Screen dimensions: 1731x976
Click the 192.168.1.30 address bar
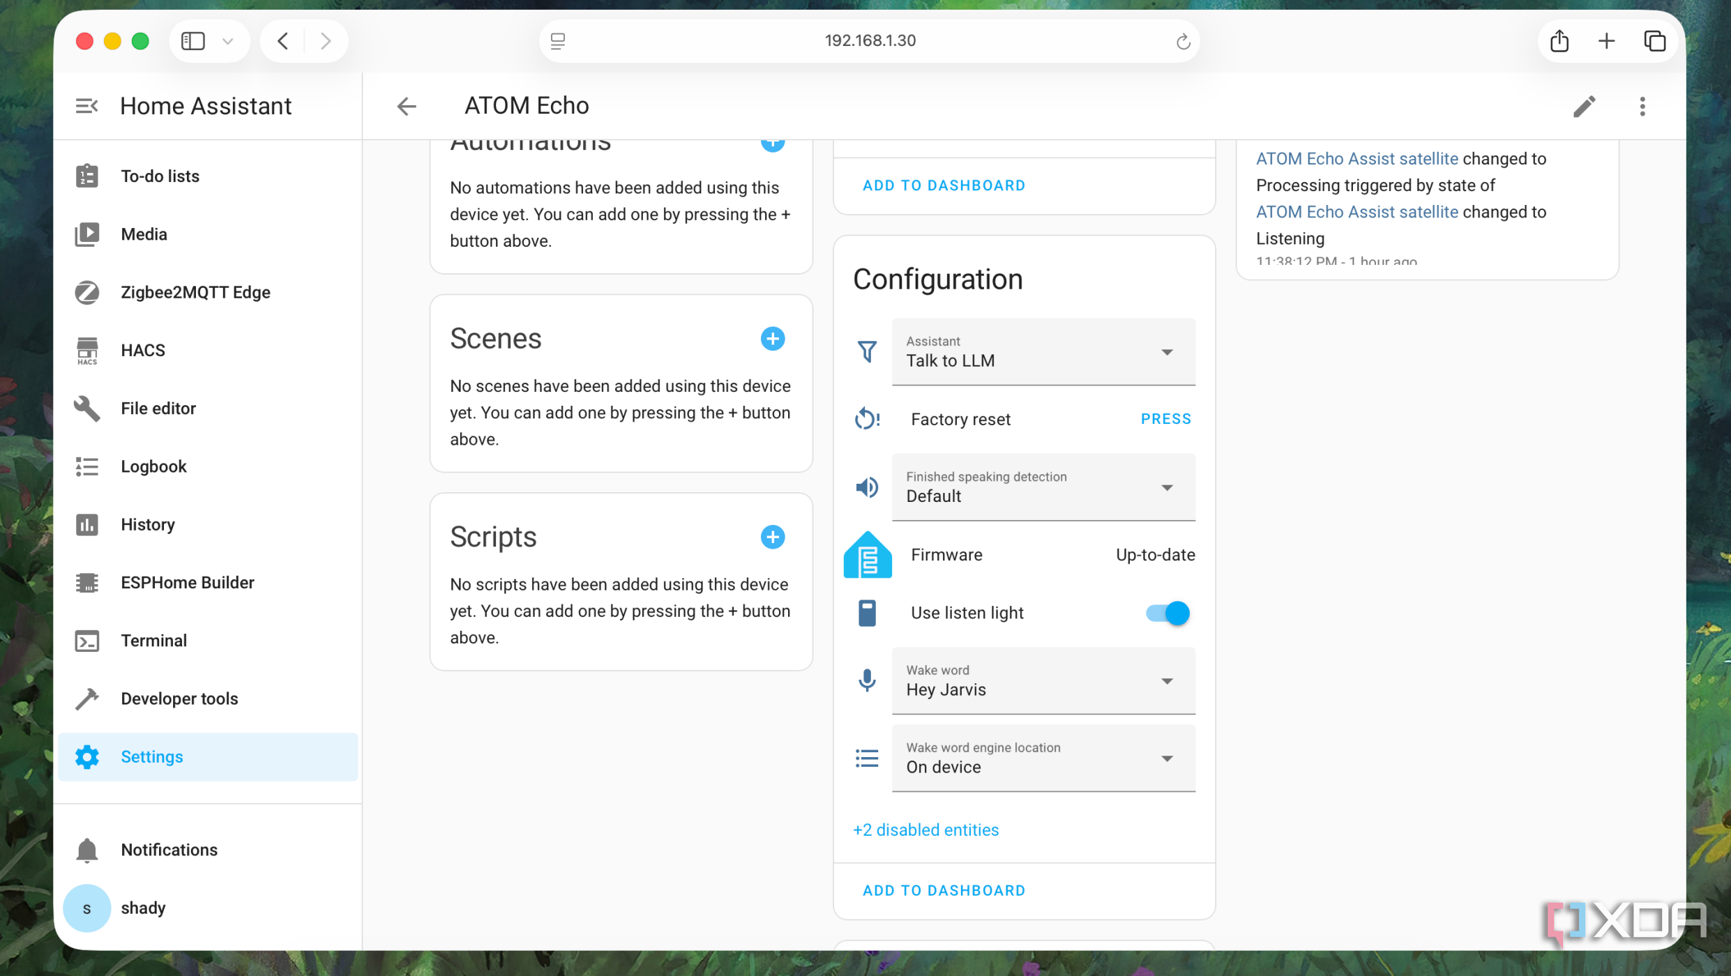[x=870, y=41]
